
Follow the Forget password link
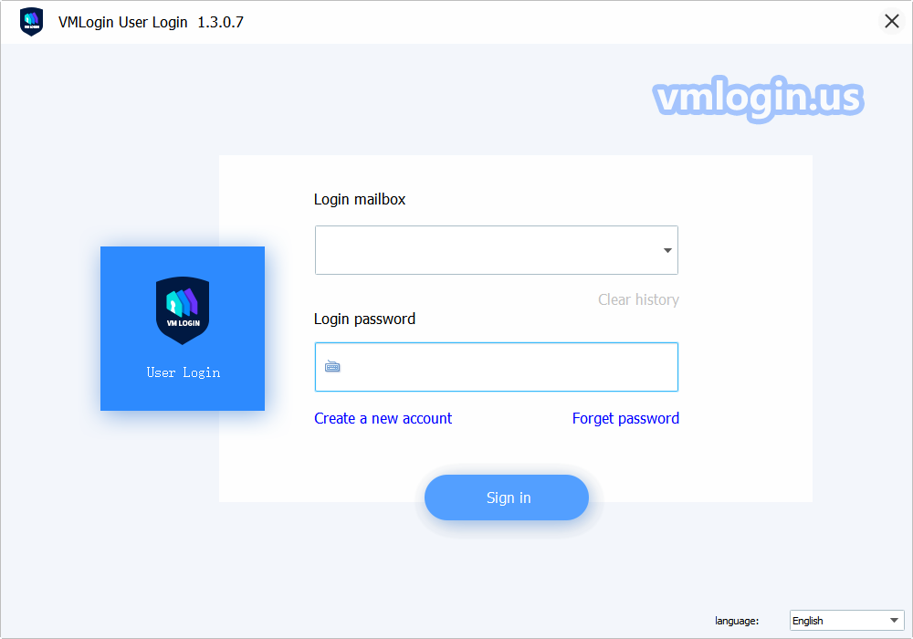pyautogui.click(x=625, y=418)
